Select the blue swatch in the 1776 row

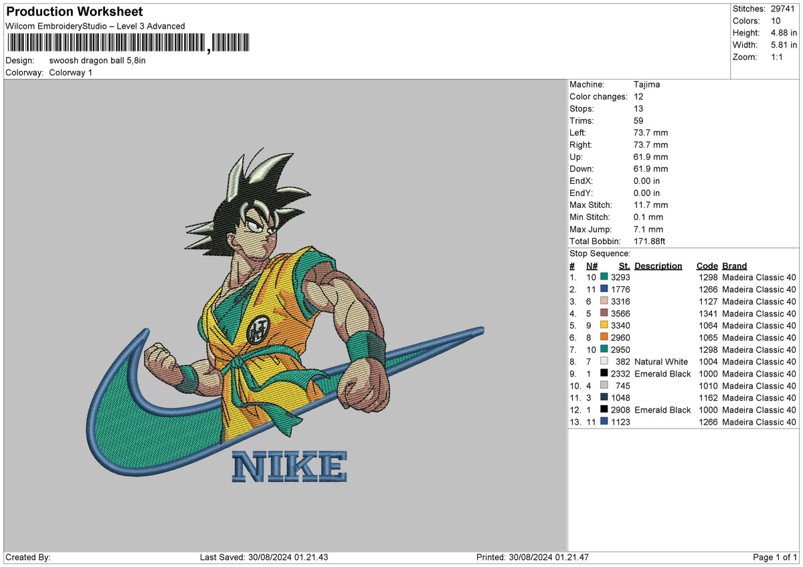[604, 288]
